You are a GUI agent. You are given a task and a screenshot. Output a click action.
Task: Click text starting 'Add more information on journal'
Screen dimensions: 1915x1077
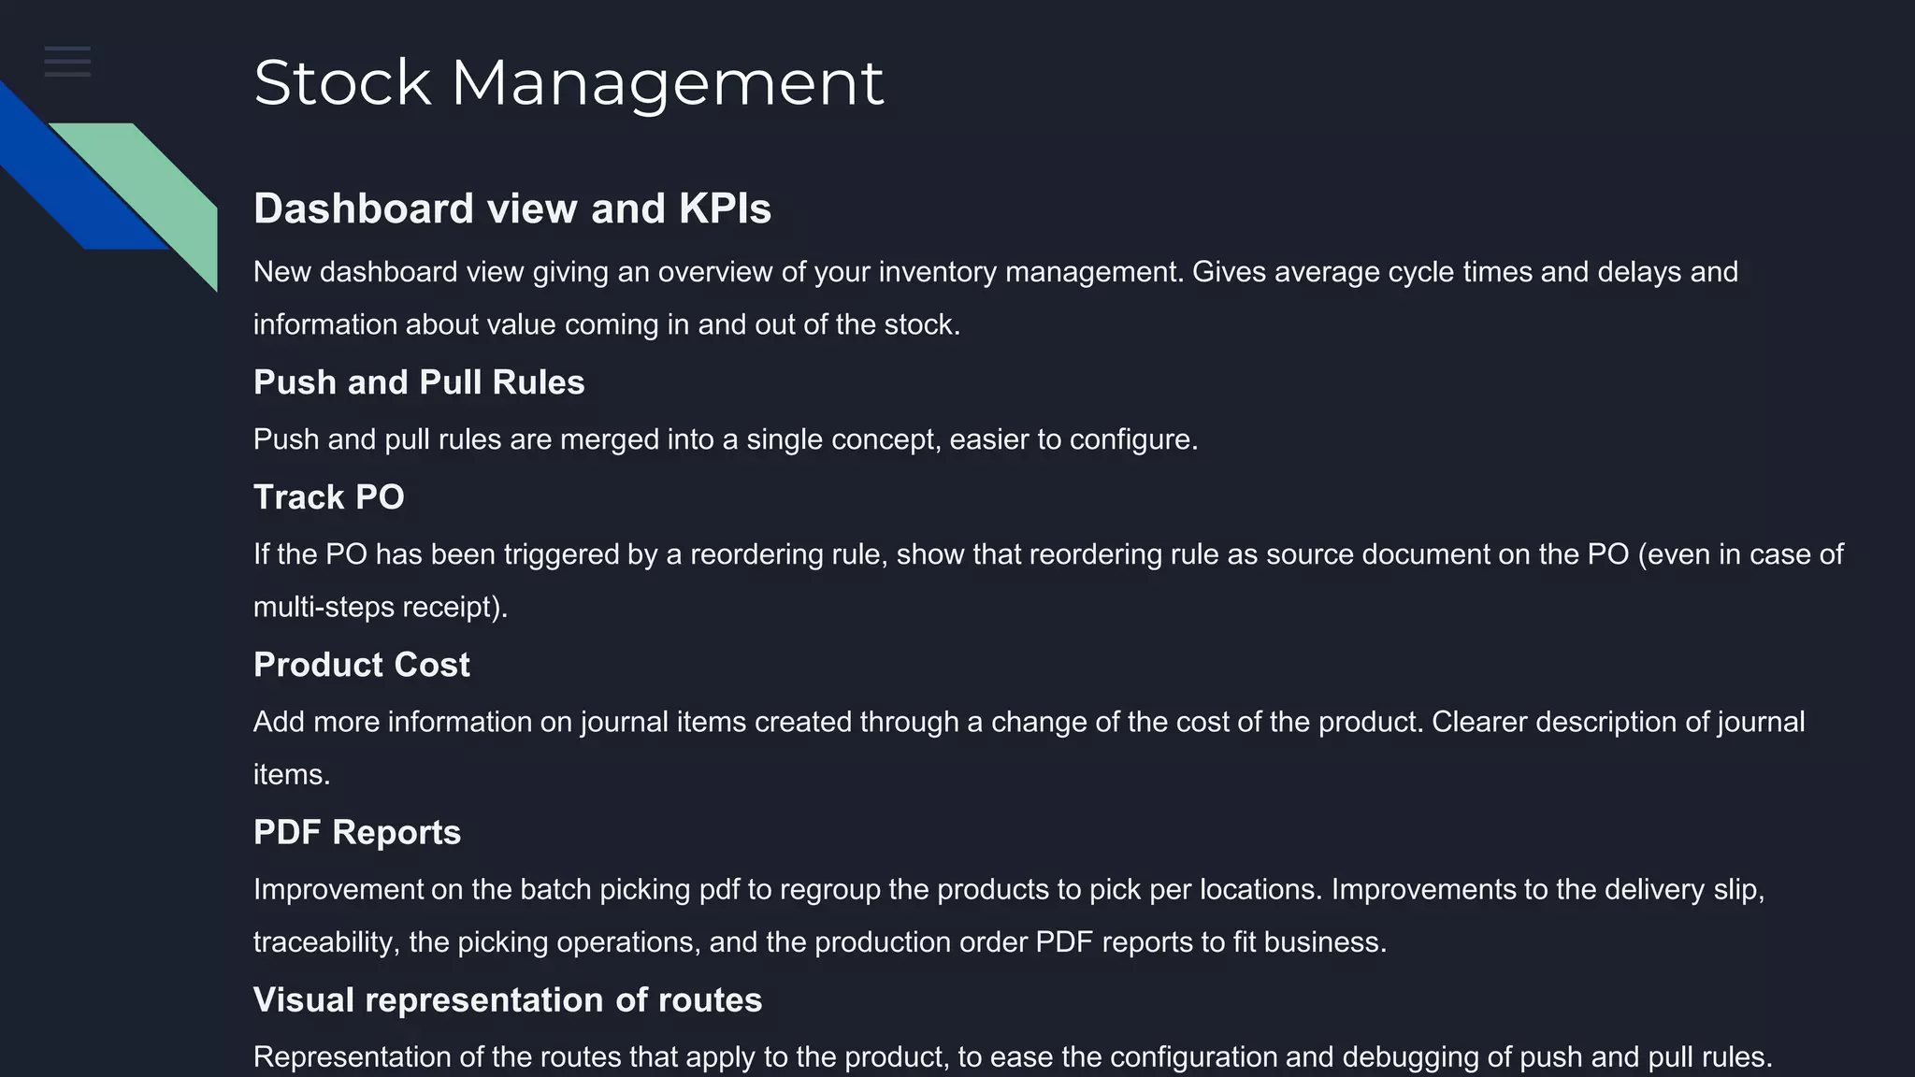(1029, 722)
